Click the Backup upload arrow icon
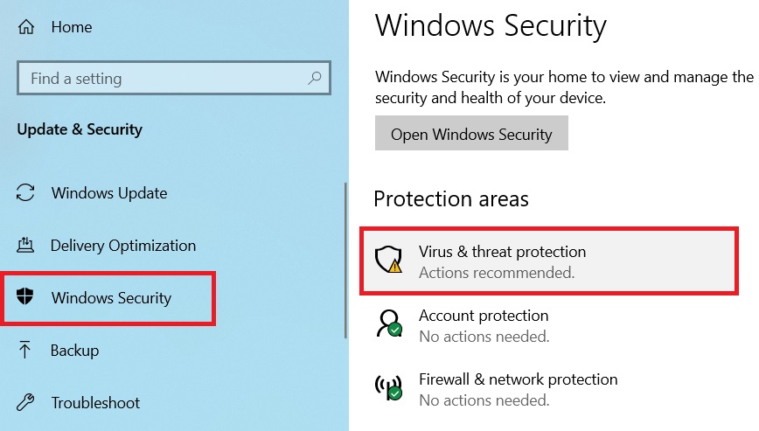Viewport: 759px width, 431px height. [26, 351]
